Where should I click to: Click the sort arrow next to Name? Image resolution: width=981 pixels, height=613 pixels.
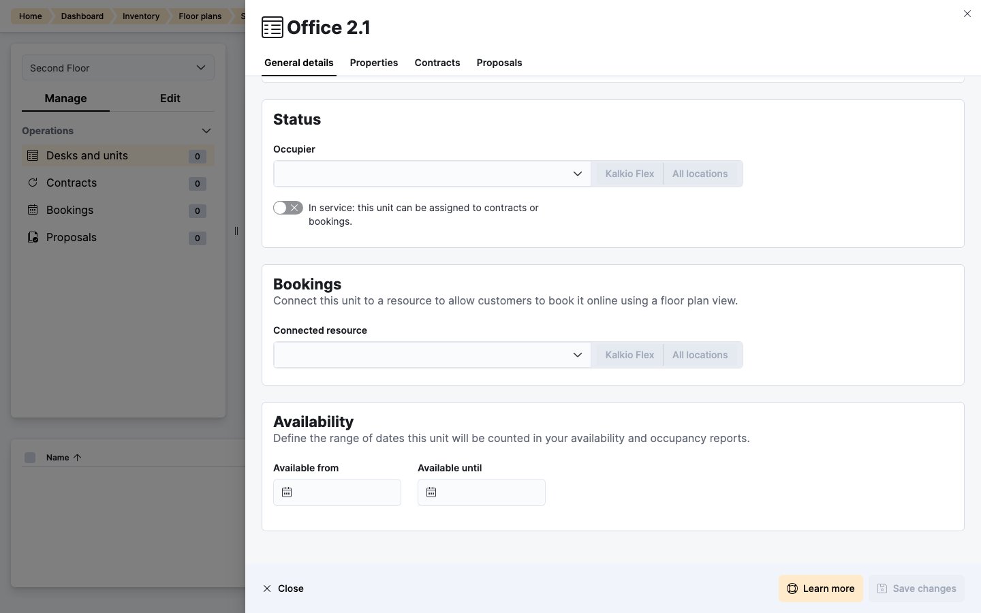(77, 458)
